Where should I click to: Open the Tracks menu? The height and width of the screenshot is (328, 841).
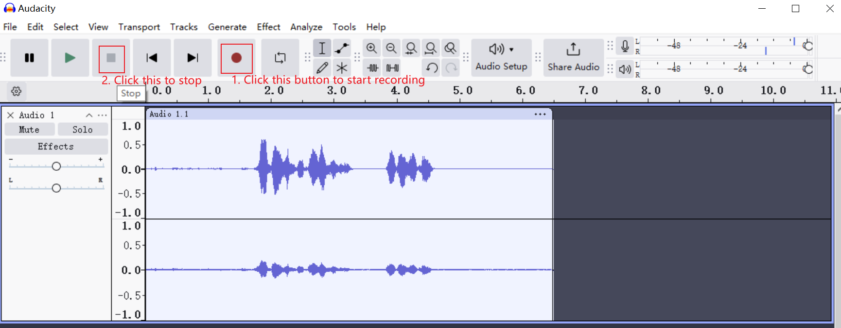click(184, 27)
